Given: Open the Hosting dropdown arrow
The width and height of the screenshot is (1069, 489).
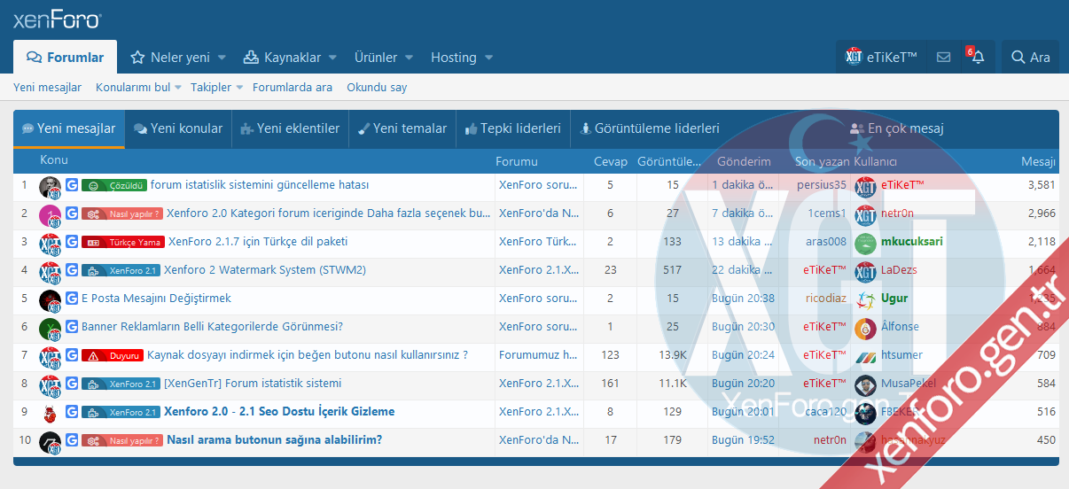Looking at the screenshot, I should [488, 58].
